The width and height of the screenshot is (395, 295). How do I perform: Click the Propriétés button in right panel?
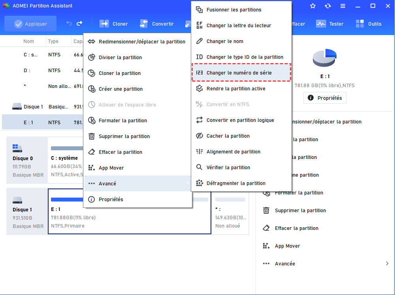325,98
